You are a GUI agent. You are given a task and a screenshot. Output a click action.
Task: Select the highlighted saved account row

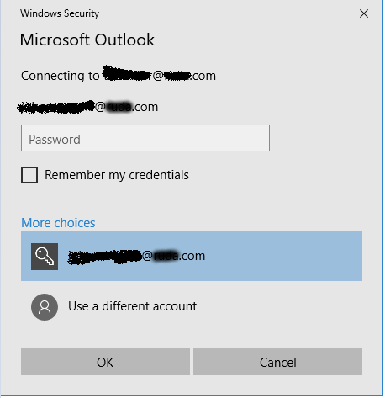tap(192, 256)
